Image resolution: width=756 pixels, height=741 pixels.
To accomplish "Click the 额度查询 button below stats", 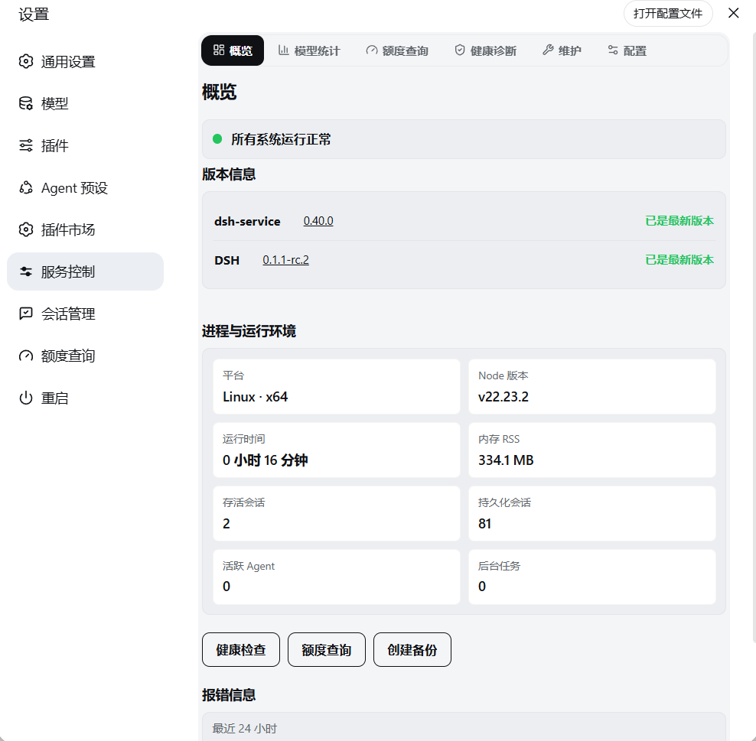I will 327,649.
